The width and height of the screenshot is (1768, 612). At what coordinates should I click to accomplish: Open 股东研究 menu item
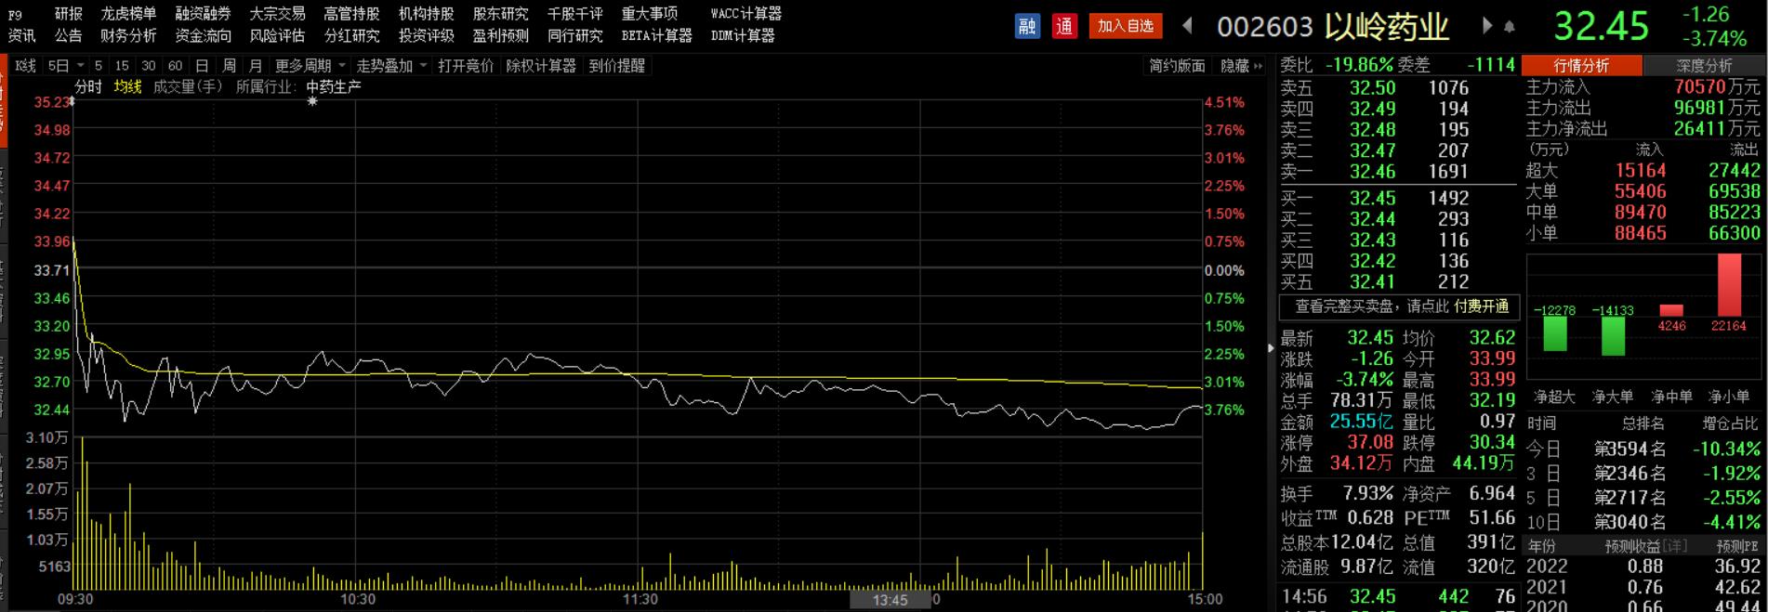coord(500,14)
